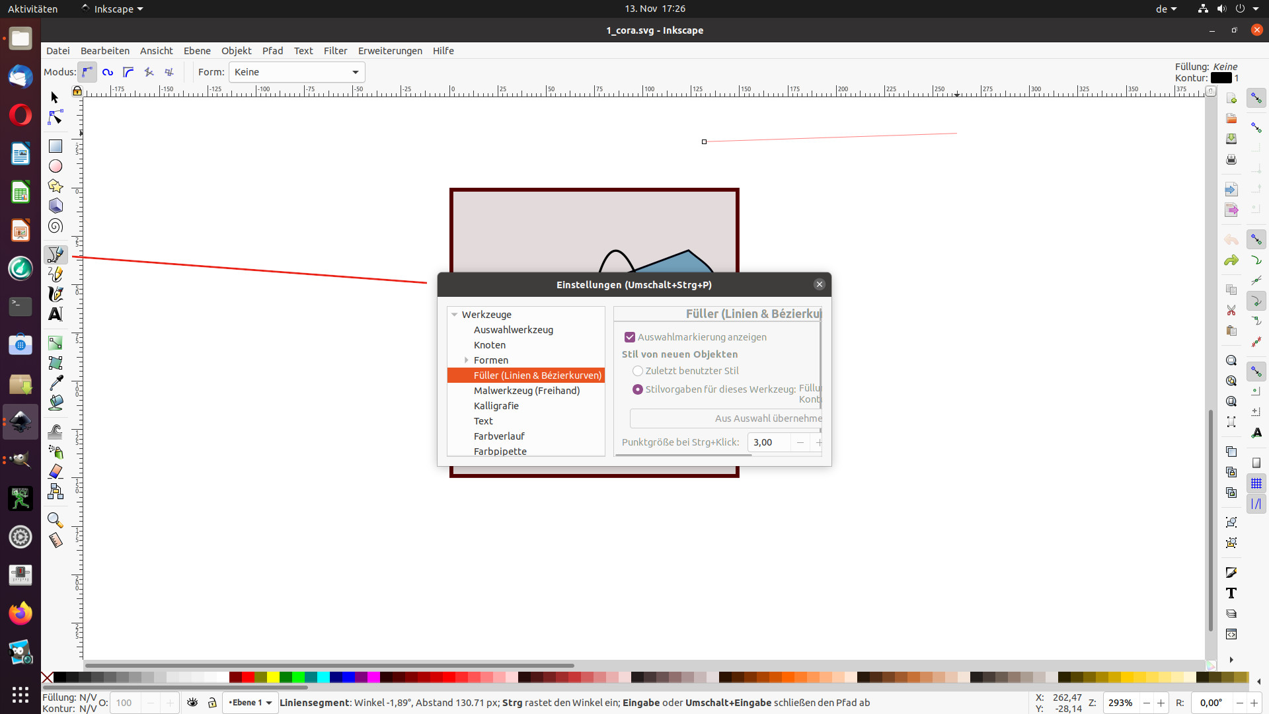Toggle the current layer lock icon
Viewport: 1269px width, 714px height.
point(212,703)
